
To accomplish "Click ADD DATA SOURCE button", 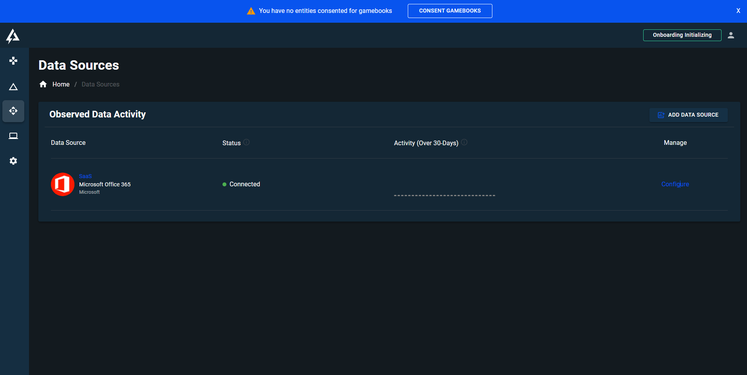I will 688,115.
